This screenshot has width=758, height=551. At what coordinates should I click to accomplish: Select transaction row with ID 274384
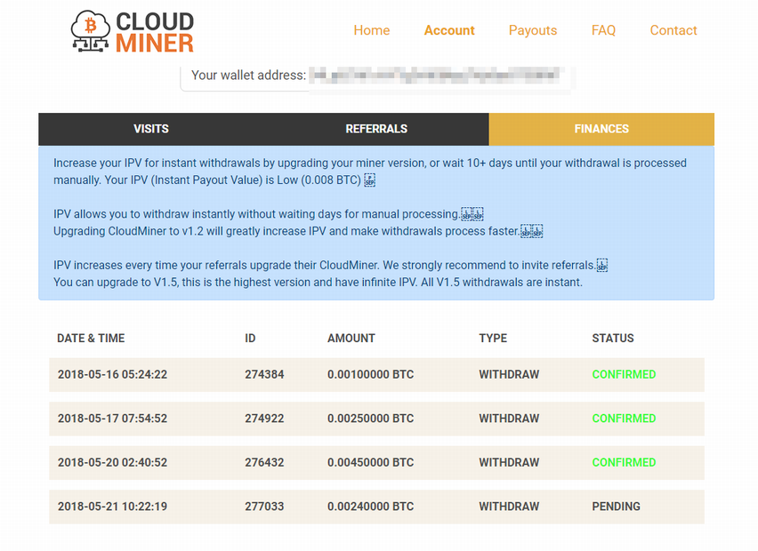(x=264, y=375)
